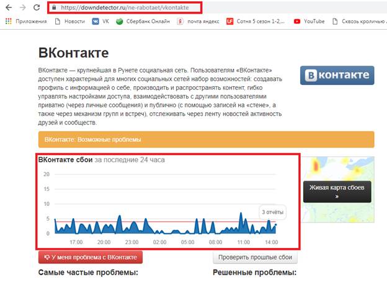Click the Сотня 5 сезон bookmark icon
Screen dimensions: 387x282
point(229,22)
